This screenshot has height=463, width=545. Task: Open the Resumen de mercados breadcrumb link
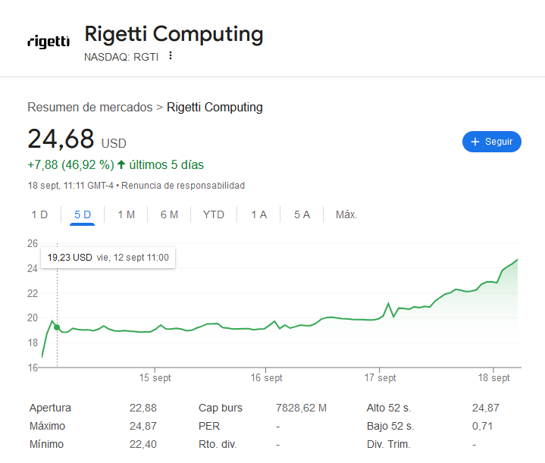pos(89,107)
